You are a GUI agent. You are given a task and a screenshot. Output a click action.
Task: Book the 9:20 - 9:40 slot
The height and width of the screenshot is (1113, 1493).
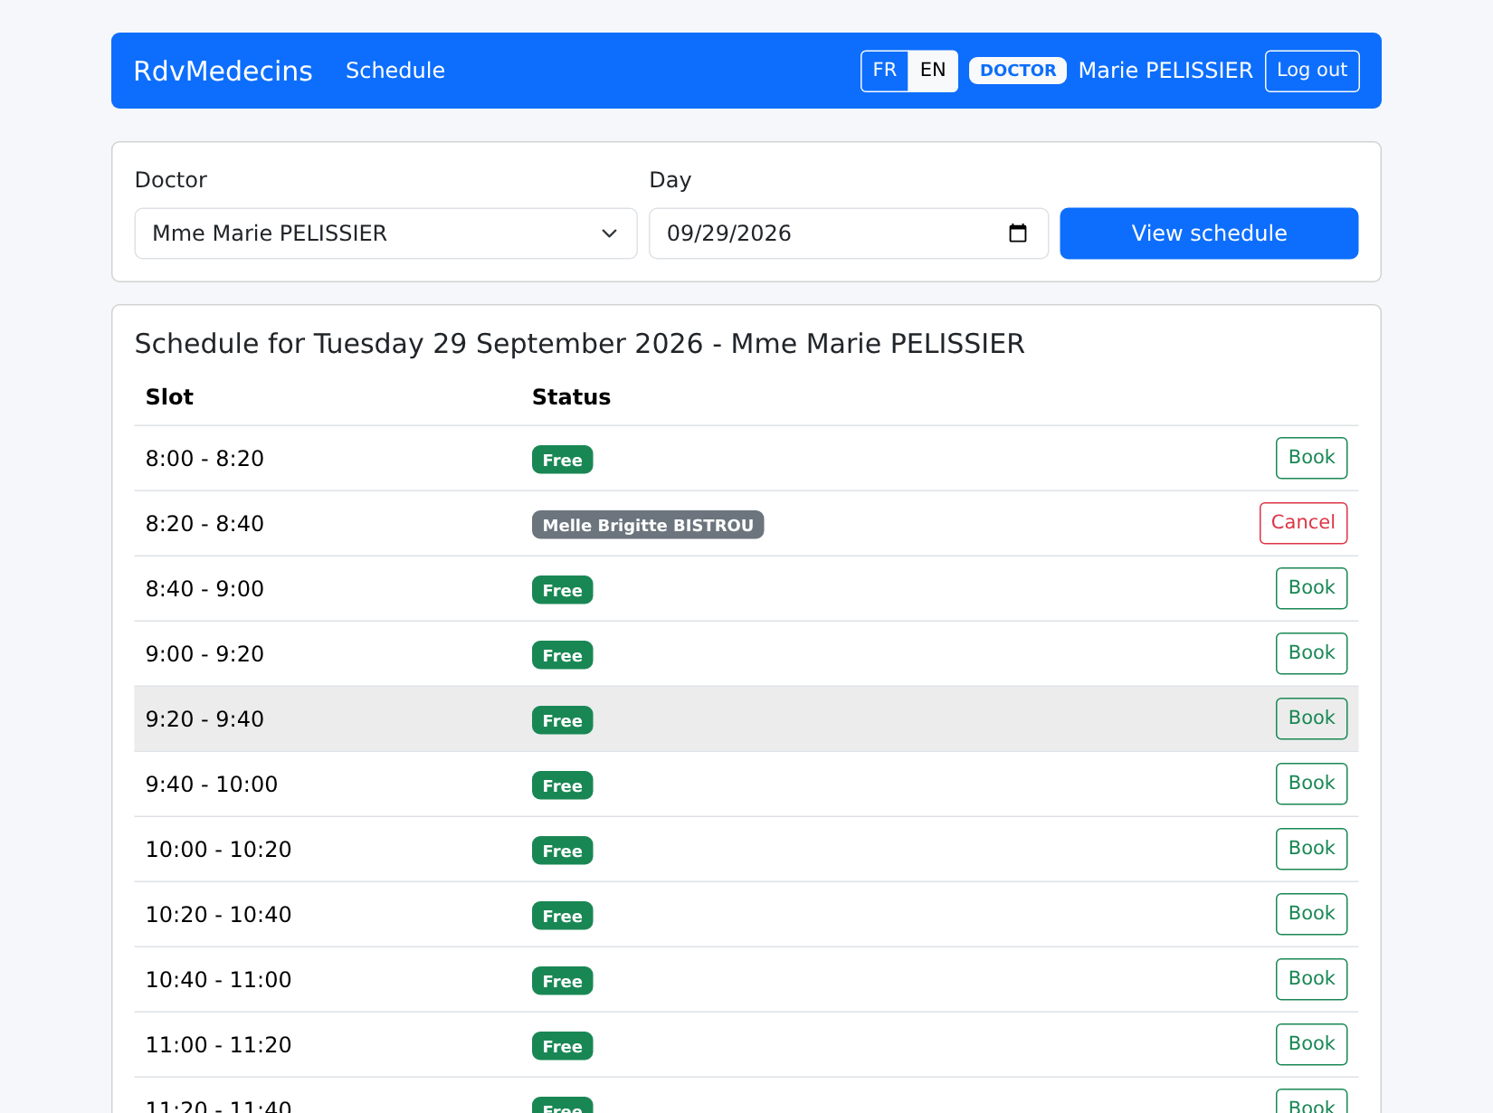coord(1311,718)
